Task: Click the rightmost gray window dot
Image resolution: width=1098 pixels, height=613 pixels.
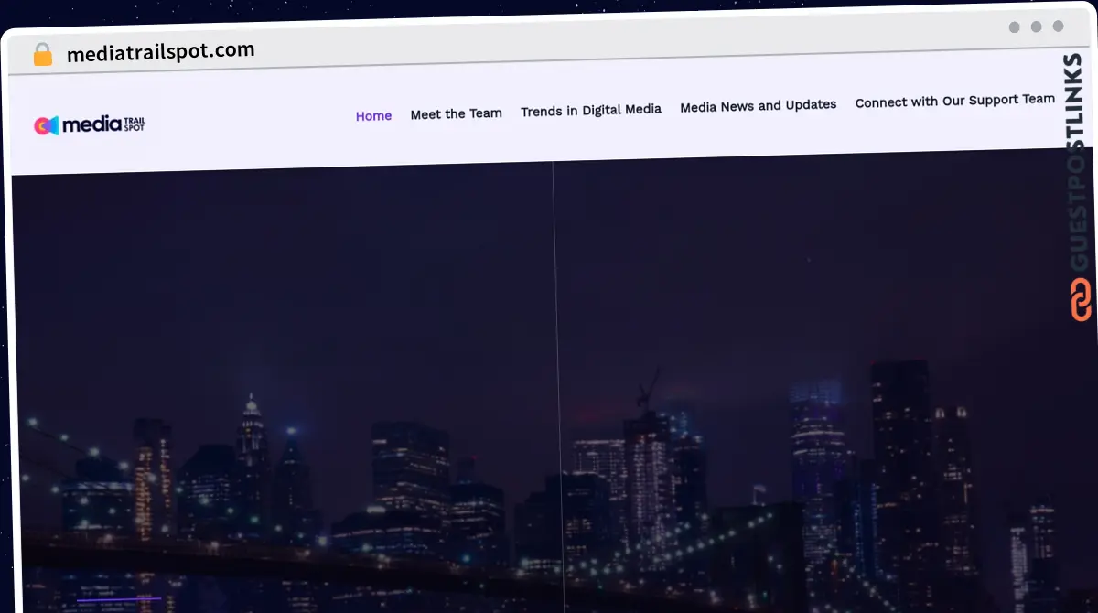Action: coord(1058,27)
